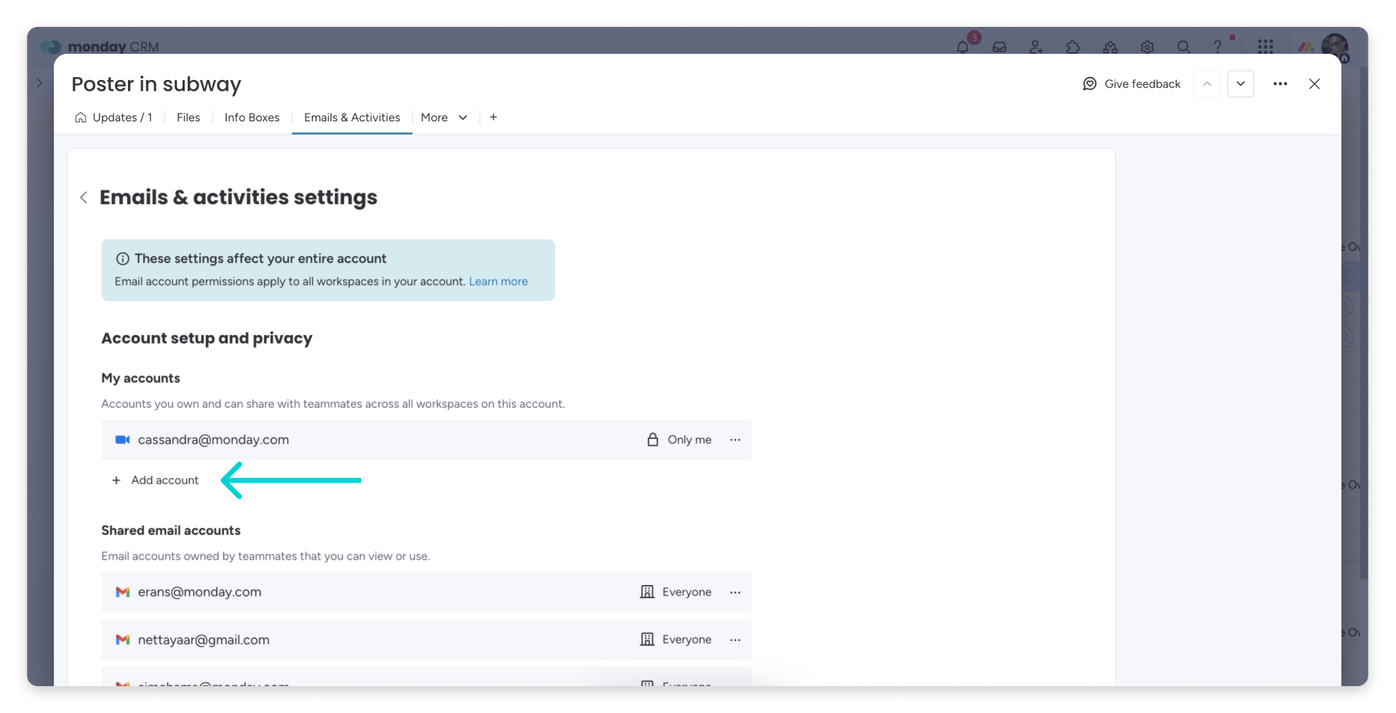
Task: Select cassandra@monday.com account row
Action: pos(426,440)
